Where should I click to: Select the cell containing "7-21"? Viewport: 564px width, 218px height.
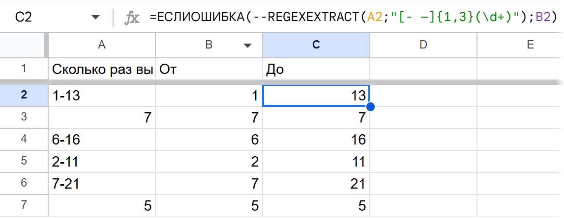[102, 184]
